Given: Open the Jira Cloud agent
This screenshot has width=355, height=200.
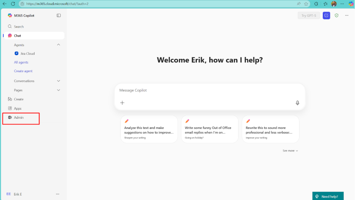Looking at the screenshot, I should tap(25, 54).
